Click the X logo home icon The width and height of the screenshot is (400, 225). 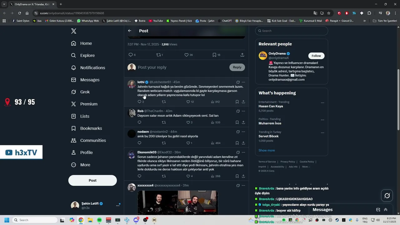point(73,31)
